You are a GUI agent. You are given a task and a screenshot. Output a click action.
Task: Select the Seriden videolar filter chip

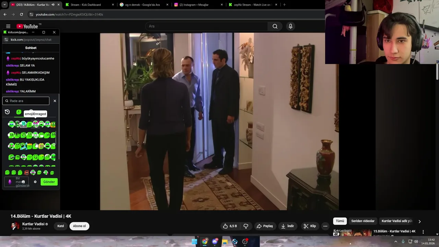363,221
